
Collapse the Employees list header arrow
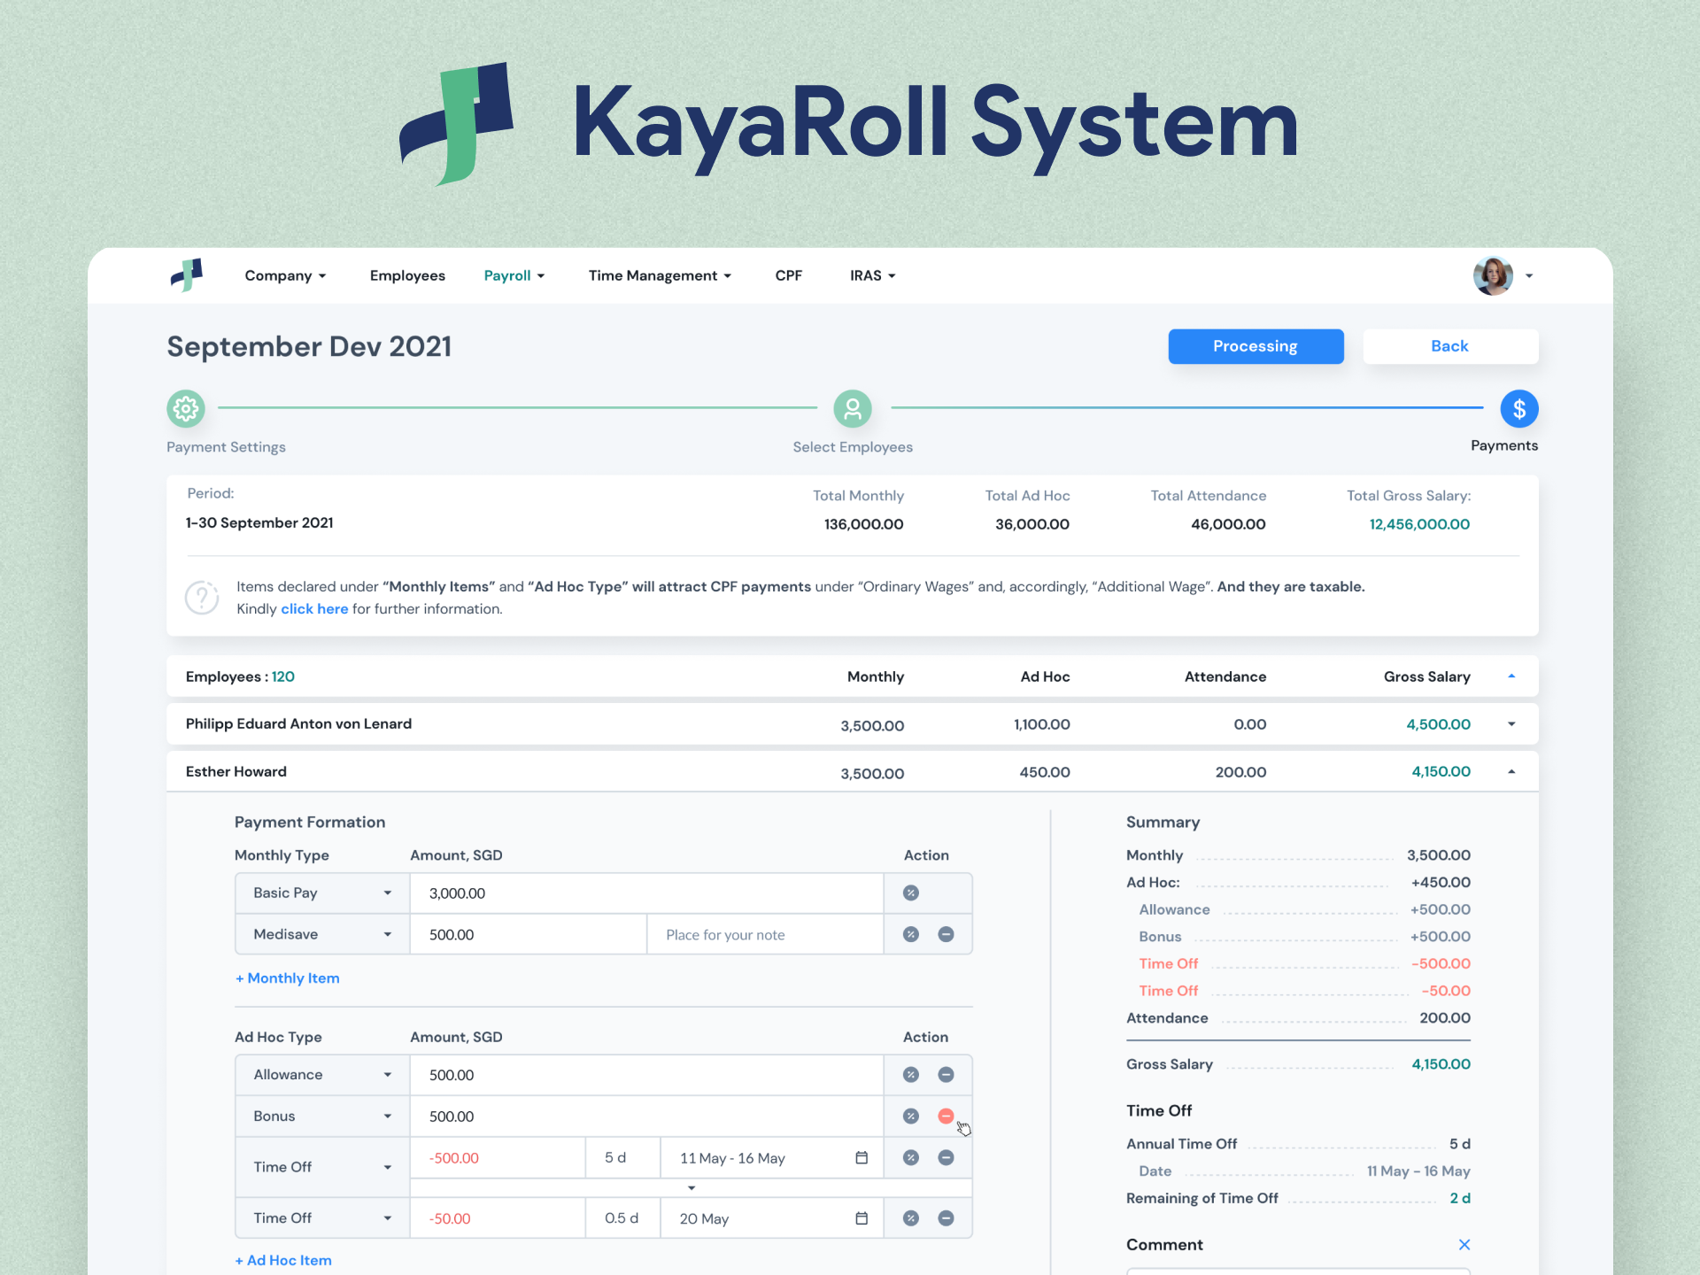pos(1511,676)
